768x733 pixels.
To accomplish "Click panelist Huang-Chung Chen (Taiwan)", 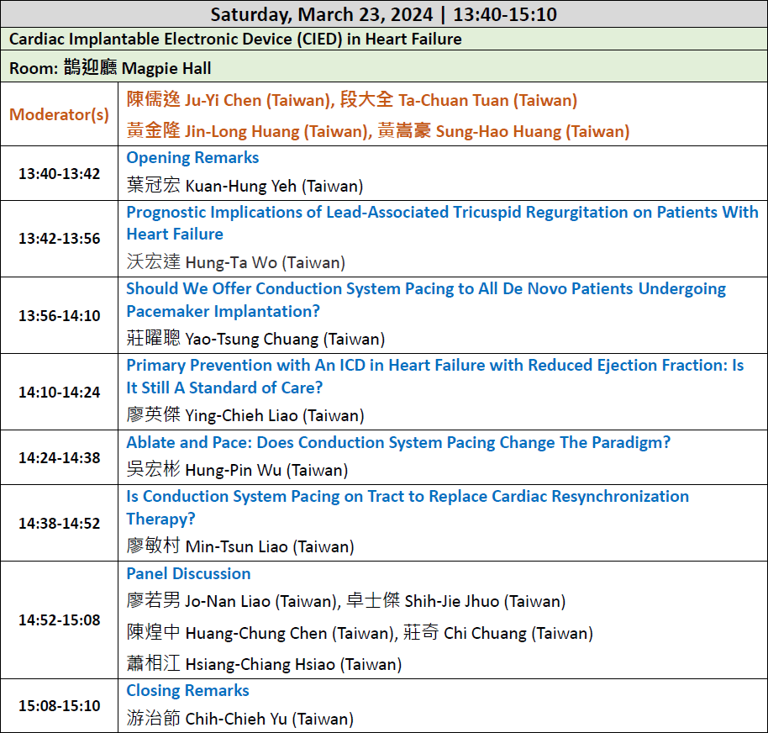I will pos(260,633).
